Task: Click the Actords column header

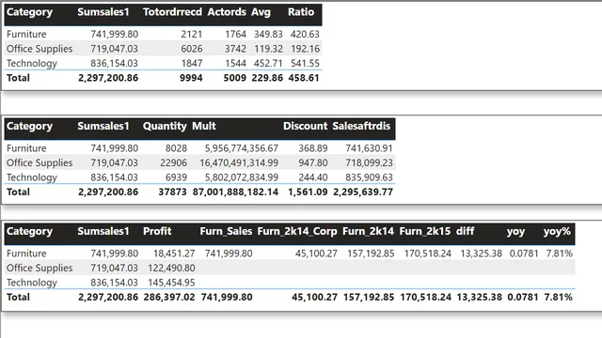Action: point(227,12)
